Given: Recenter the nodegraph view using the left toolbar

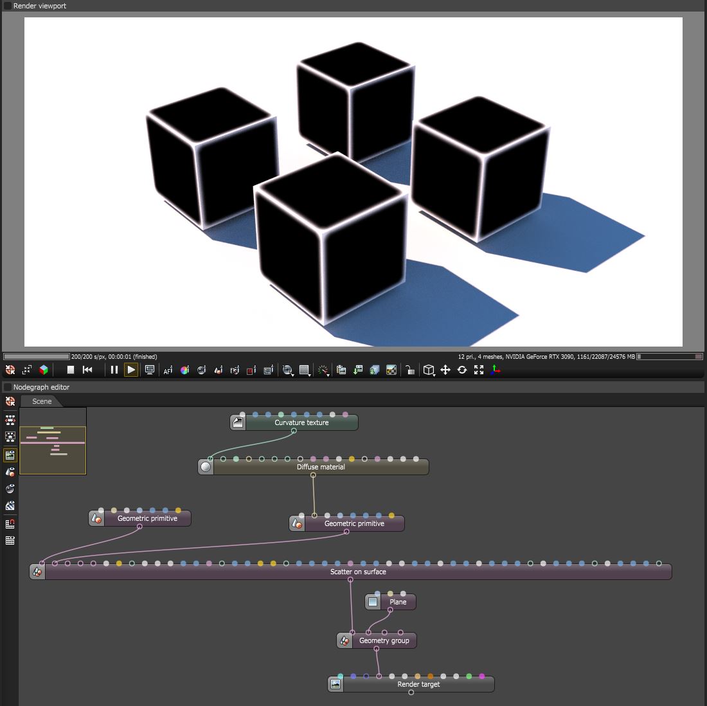Looking at the screenshot, I should (10, 401).
